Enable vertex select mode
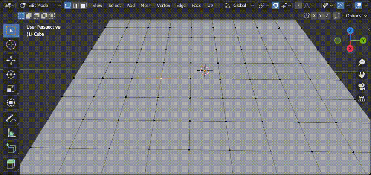The image size is (371, 175). (x=68, y=5)
